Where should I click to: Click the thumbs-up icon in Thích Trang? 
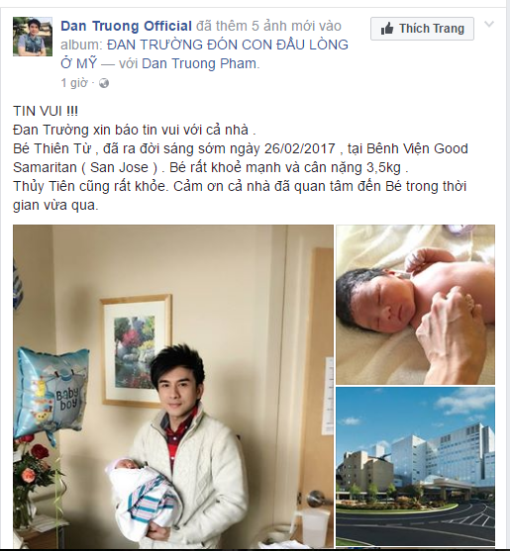pyautogui.click(x=387, y=29)
